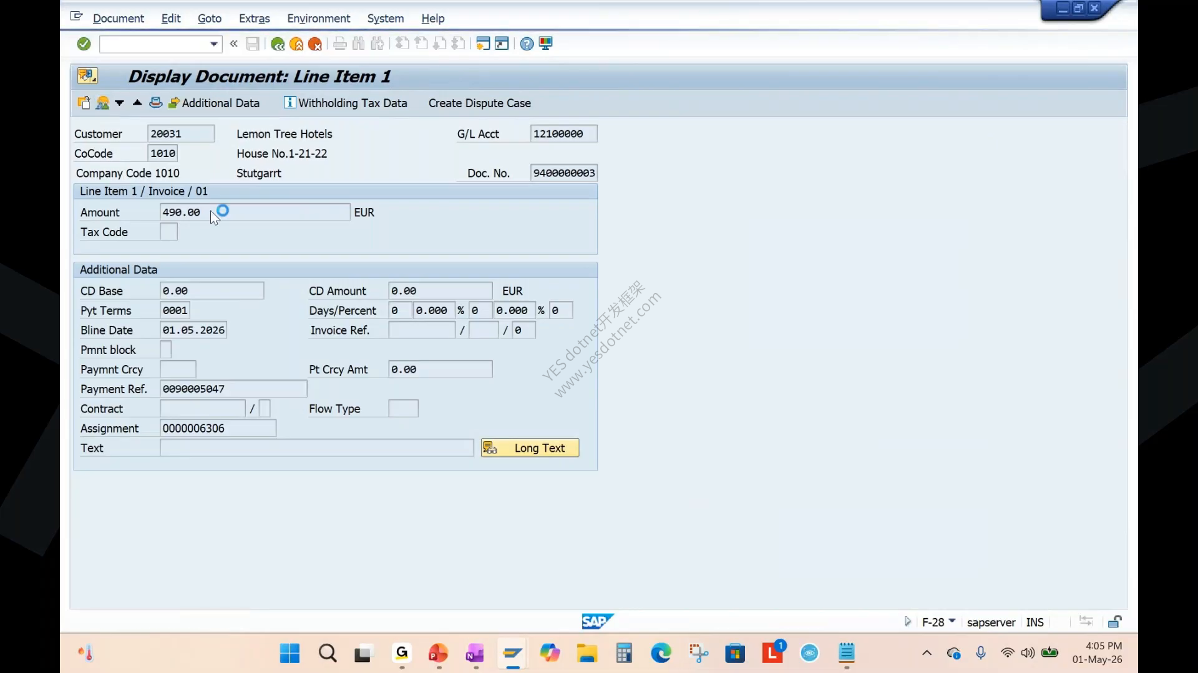Click the green Enter checkmark icon
Screen dimensions: 1198x673
pos(84,44)
